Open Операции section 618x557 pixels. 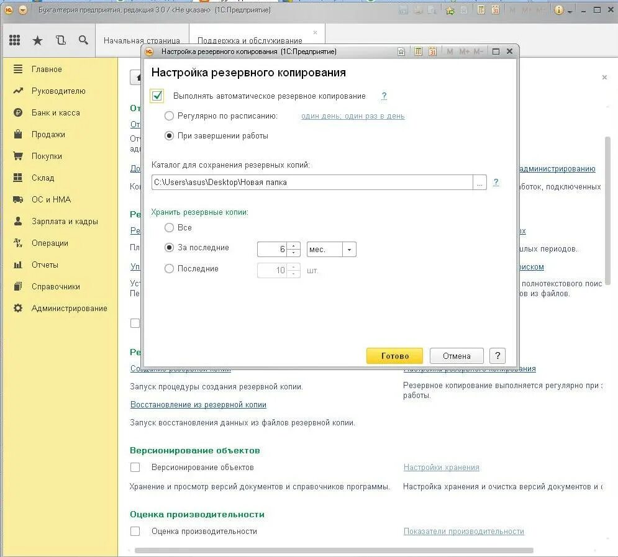50,243
